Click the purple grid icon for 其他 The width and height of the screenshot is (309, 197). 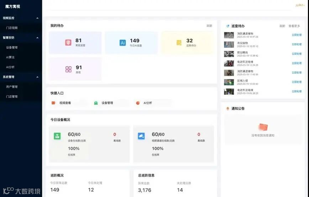click(68, 69)
